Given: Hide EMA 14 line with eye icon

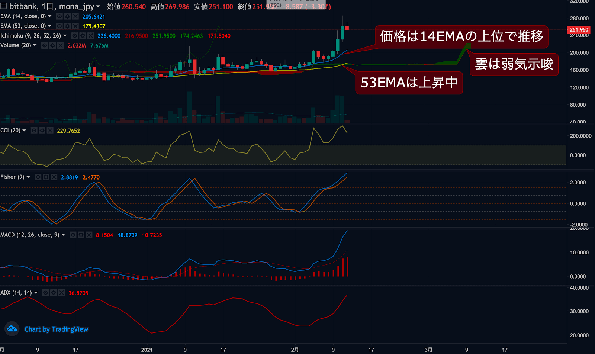Looking at the screenshot, I should [59, 16].
